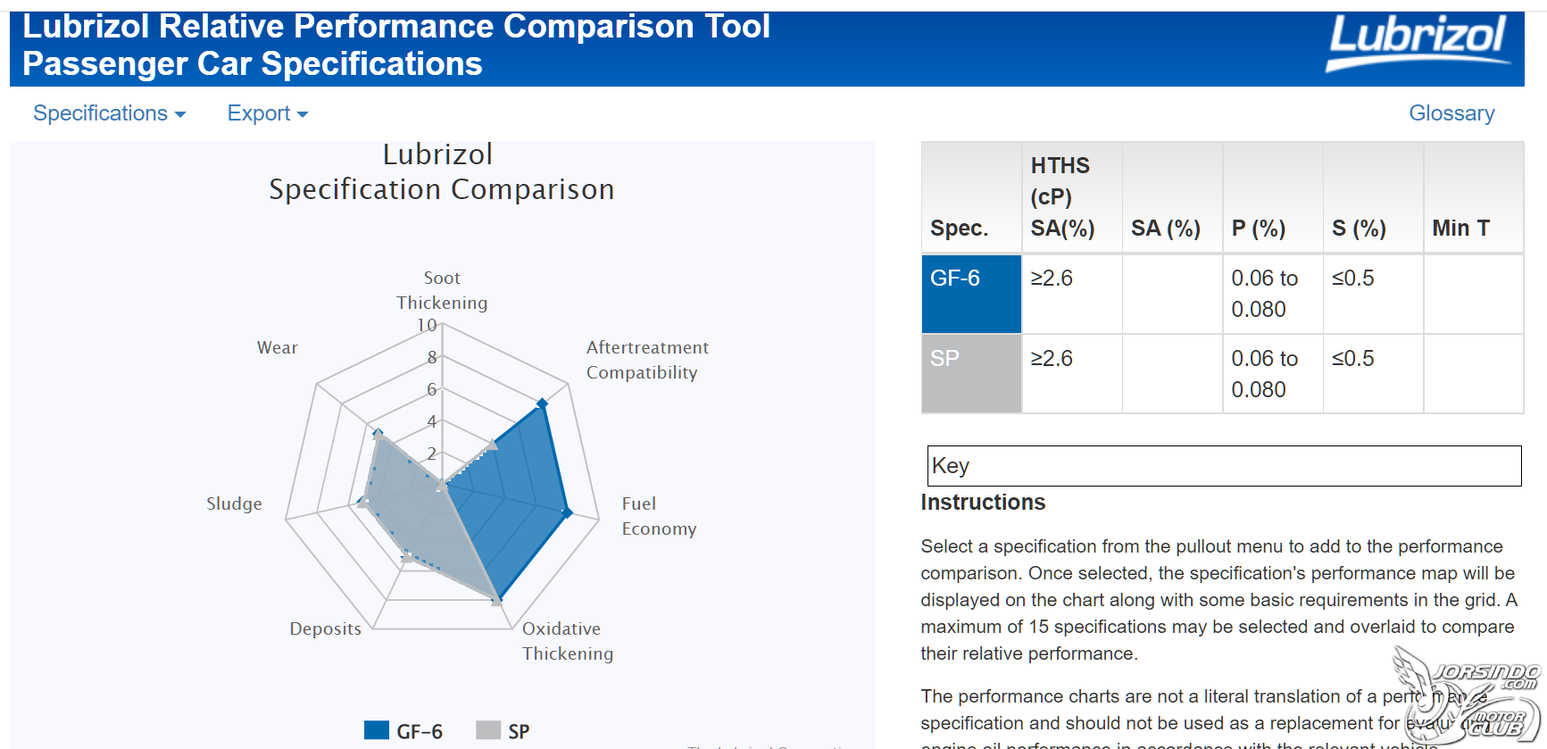
Task: Toggle SP series in chart legend
Action: [x=519, y=731]
